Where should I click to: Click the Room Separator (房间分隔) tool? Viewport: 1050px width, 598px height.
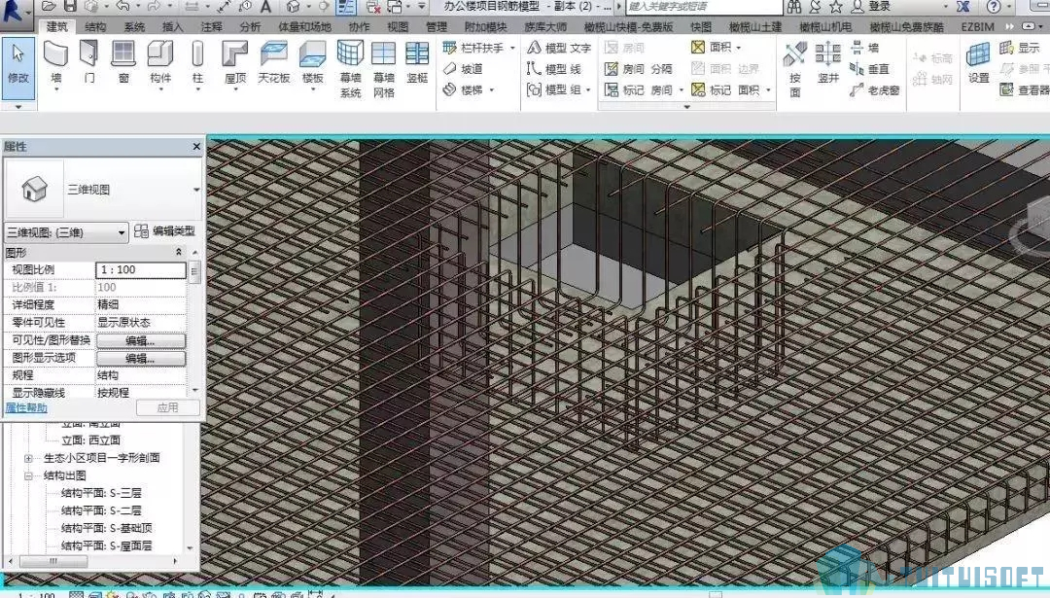click(639, 69)
